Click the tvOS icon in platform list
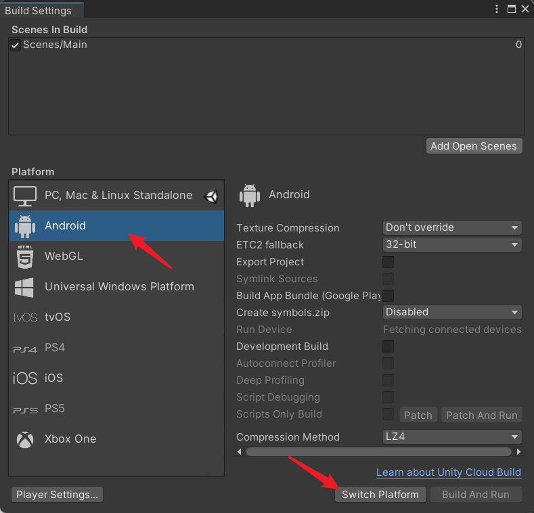Screen dimensions: 534x513 (x=25, y=317)
